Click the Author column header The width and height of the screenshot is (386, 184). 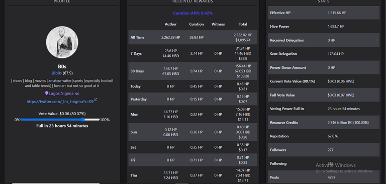click(x=170, y=25)
